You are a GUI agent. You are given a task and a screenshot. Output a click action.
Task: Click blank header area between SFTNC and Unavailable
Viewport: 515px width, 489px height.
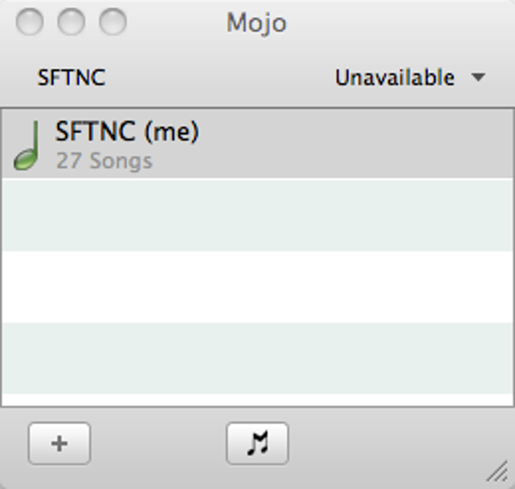217,78
